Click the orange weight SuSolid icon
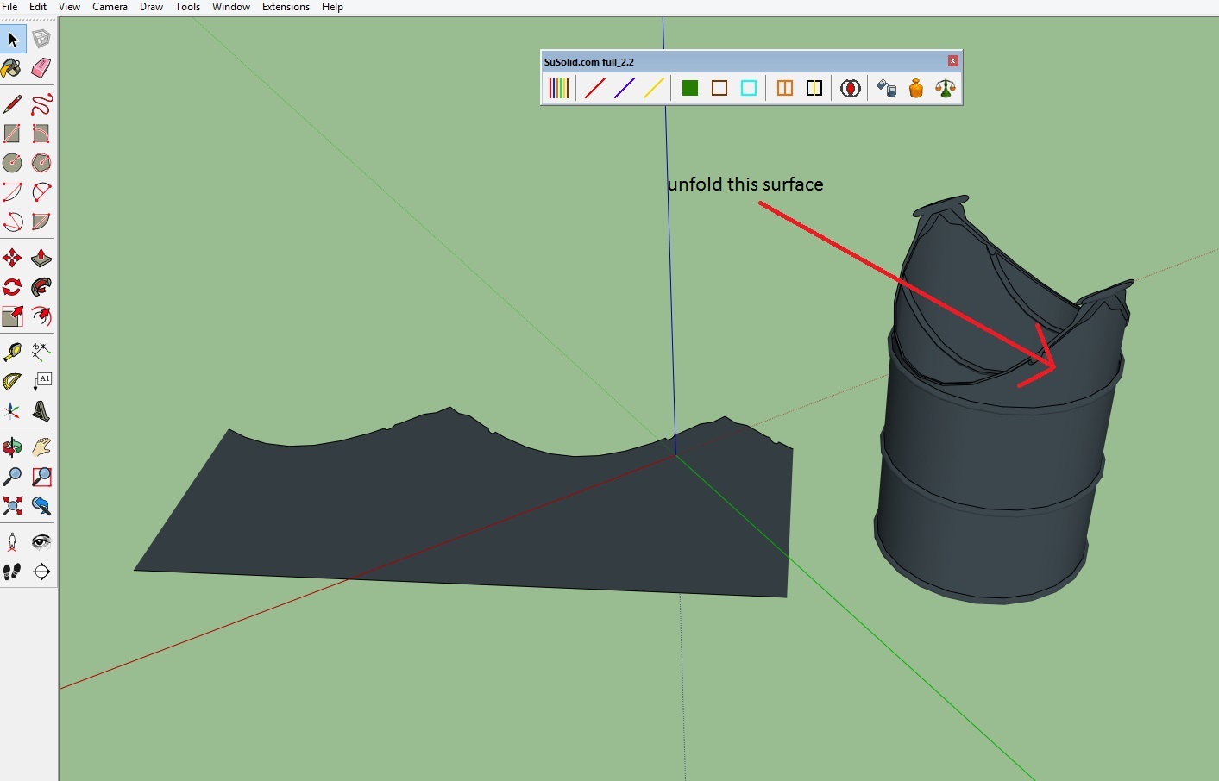Viewport: 1219px width, 781px height. [916, 88]
